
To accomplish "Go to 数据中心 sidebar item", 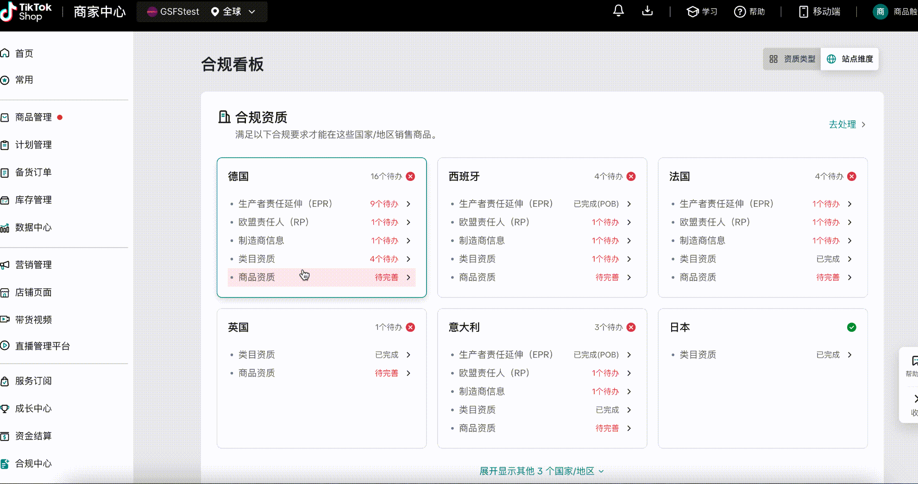I will (x=33, y=227).
